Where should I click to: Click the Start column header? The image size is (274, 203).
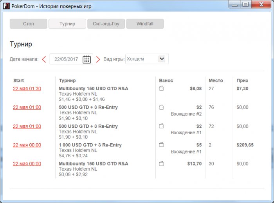point(18,80)
